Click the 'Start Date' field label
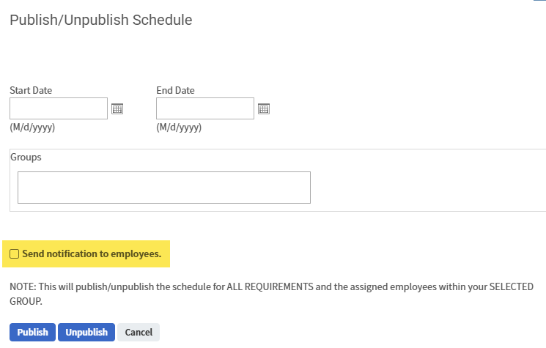Screen dimensions: 546x348 (x=31, y=91)
